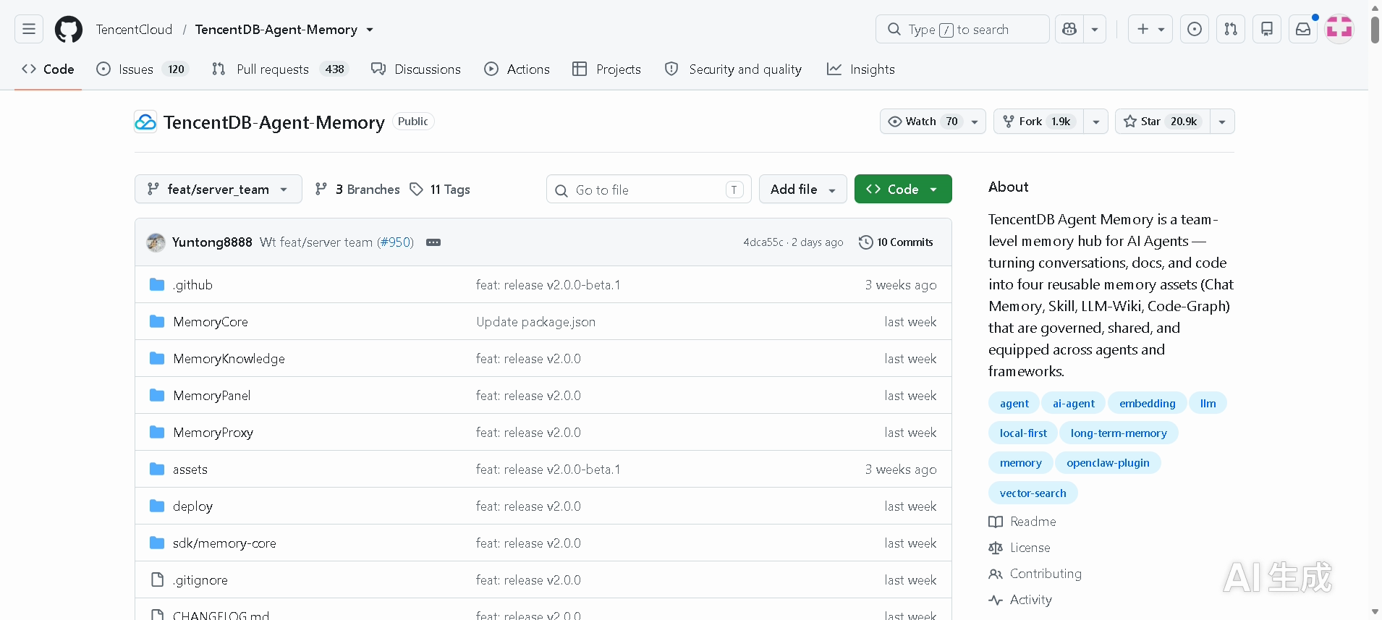Click the assets folder icon
The image size is (1382, 620).
157,469
